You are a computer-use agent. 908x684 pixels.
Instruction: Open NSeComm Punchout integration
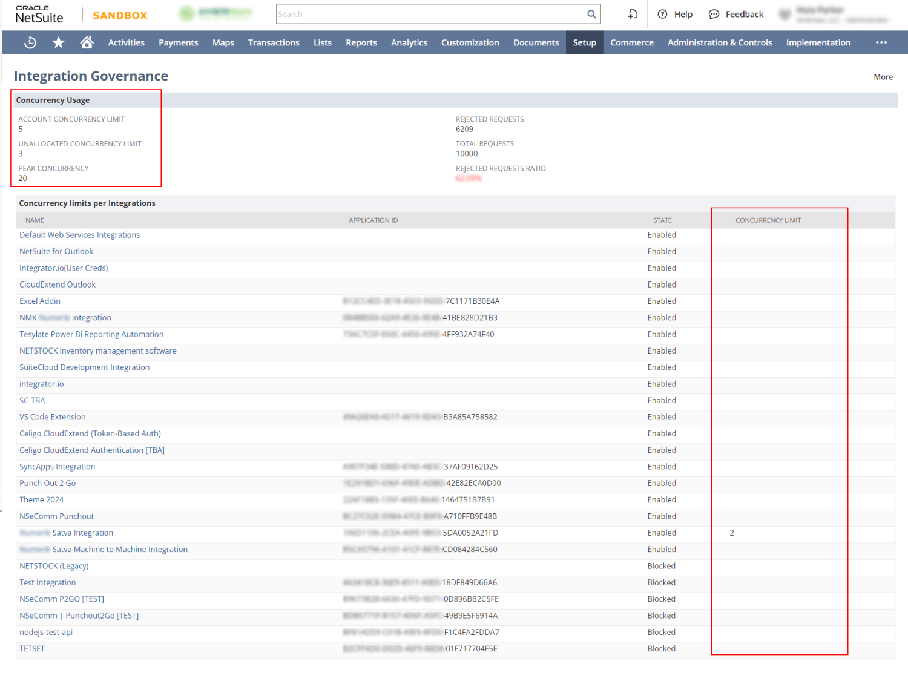coord(56,516)
